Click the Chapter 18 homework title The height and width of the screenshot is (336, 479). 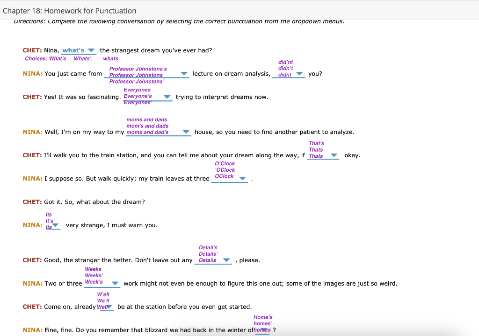click(x=69, y=10)
